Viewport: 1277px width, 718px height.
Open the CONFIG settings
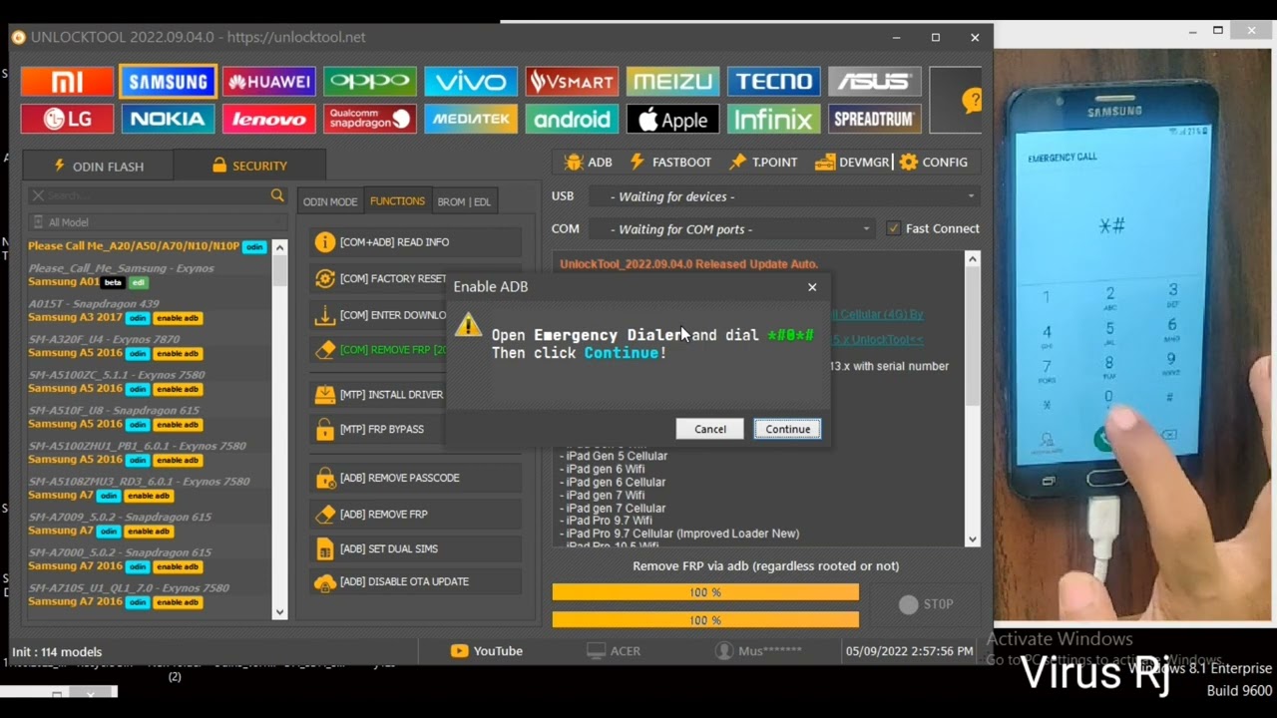pyautogui.click(x=933, y=162)
